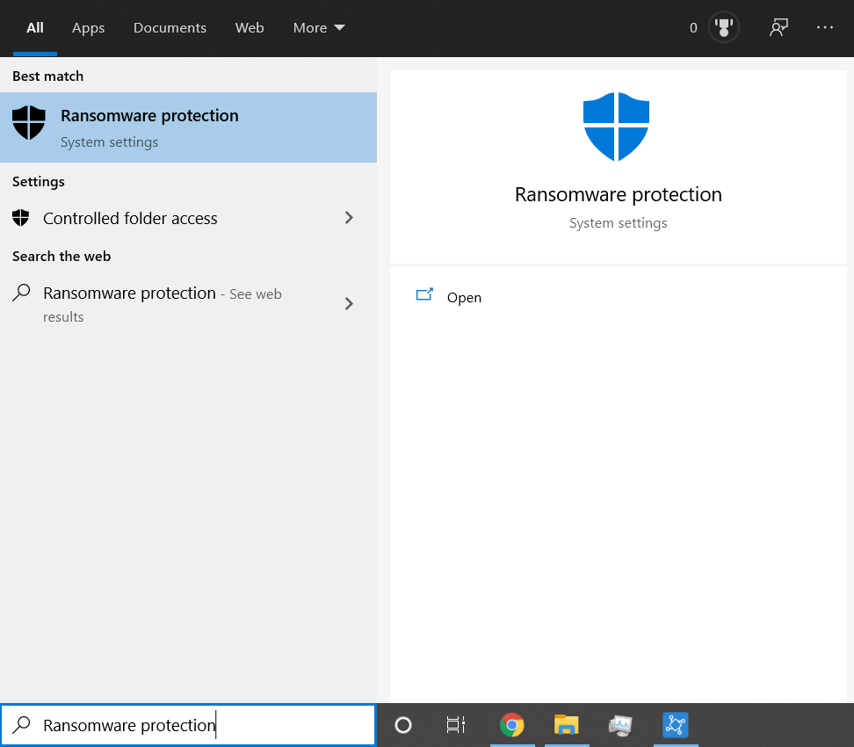Open the blue network app taskbar icon
854x747 pixels.
coord(676,725)
